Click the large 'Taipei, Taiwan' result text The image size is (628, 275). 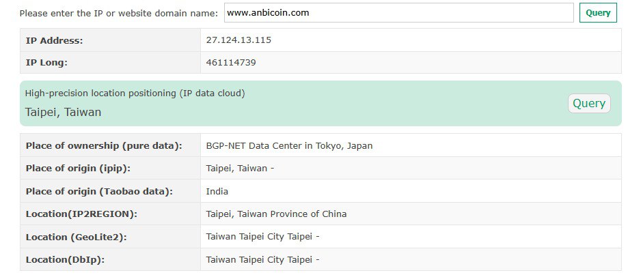click(64, 113)
